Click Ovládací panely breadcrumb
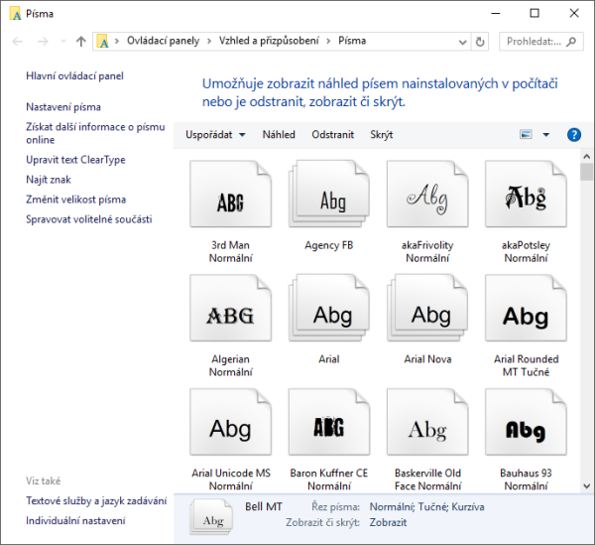This screenshot has height=545, width=595. [163, 41]
